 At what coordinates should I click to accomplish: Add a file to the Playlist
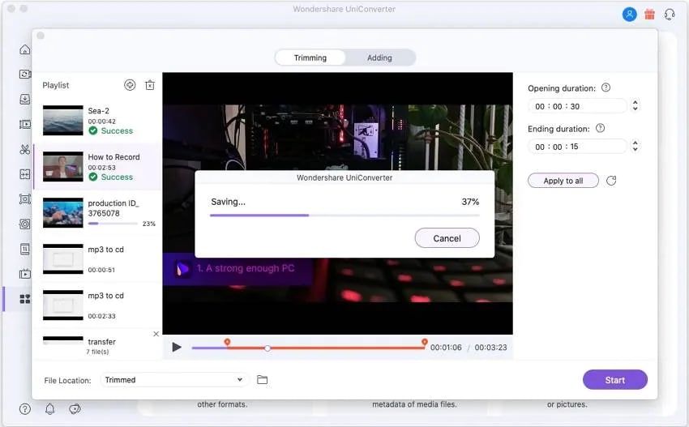pos(130,85)
